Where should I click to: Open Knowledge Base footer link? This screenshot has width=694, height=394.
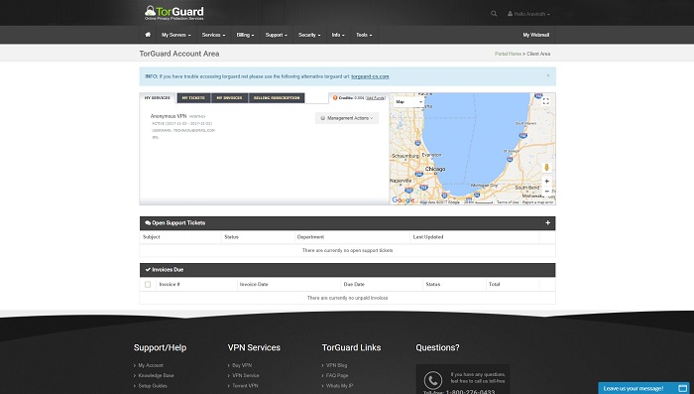tap(157, 376)
